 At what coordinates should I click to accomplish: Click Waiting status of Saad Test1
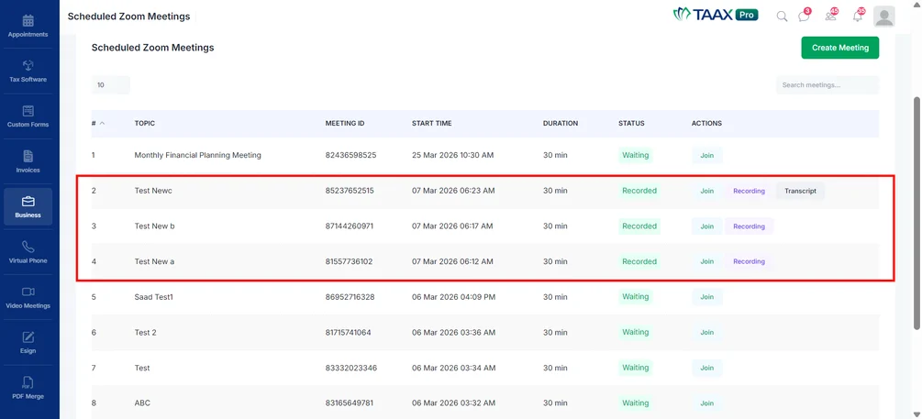click(636, 297)
